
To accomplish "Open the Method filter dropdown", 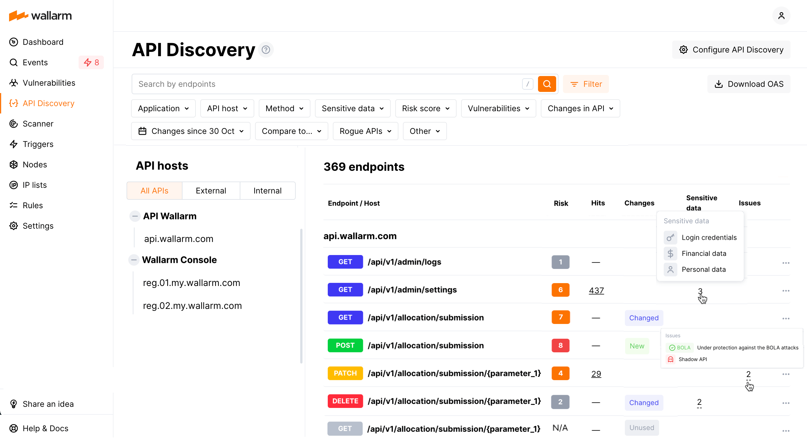I will tap(284, 108).
